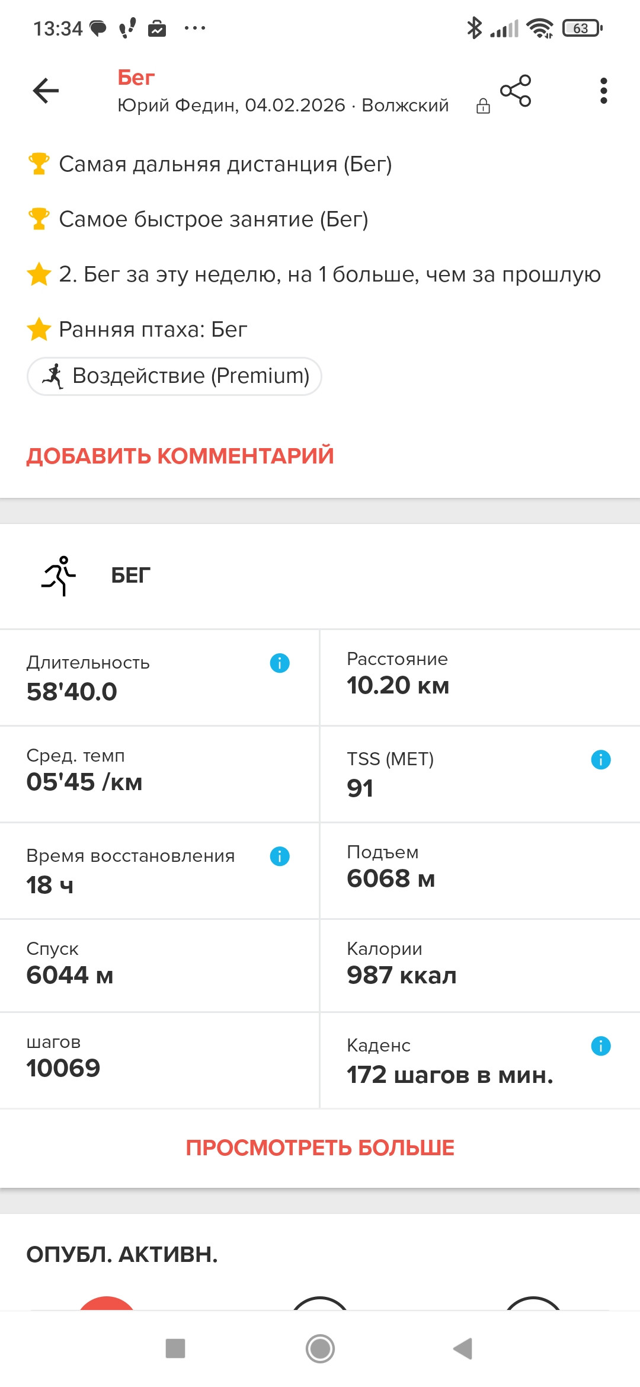Open the Воздействие (Premium) chip

click(174, 376)
